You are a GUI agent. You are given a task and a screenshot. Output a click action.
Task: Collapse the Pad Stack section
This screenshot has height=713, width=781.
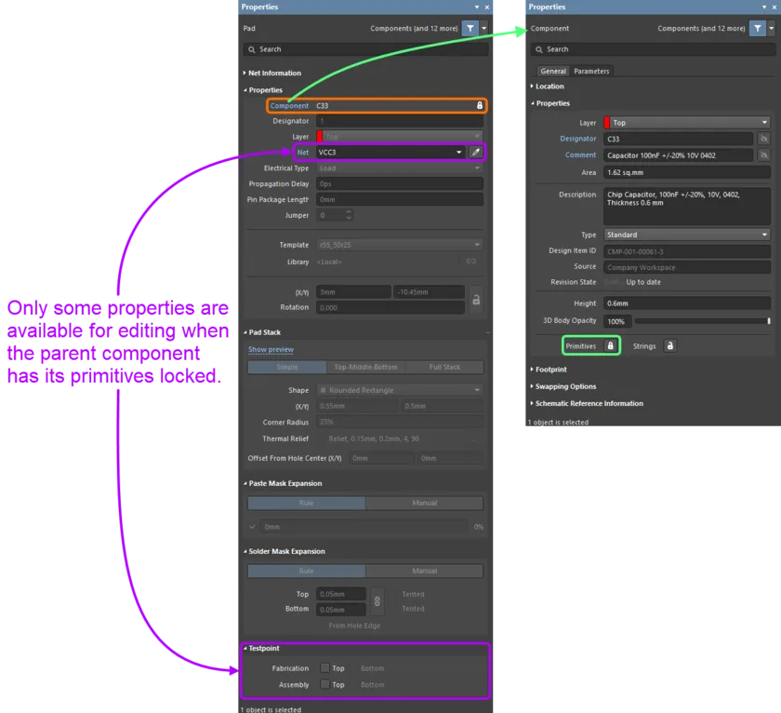tap(245, 332)
